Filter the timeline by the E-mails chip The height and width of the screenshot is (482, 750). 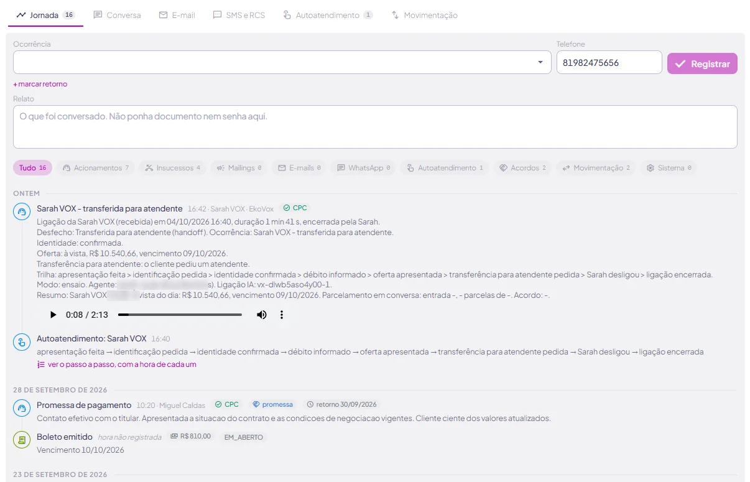click(x=299, y=168)
